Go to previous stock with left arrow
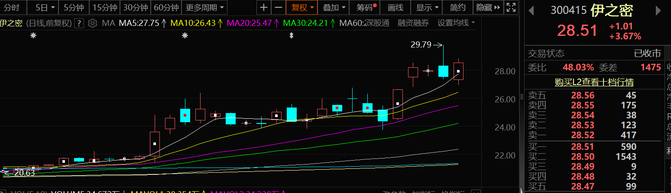 point(531,10)
